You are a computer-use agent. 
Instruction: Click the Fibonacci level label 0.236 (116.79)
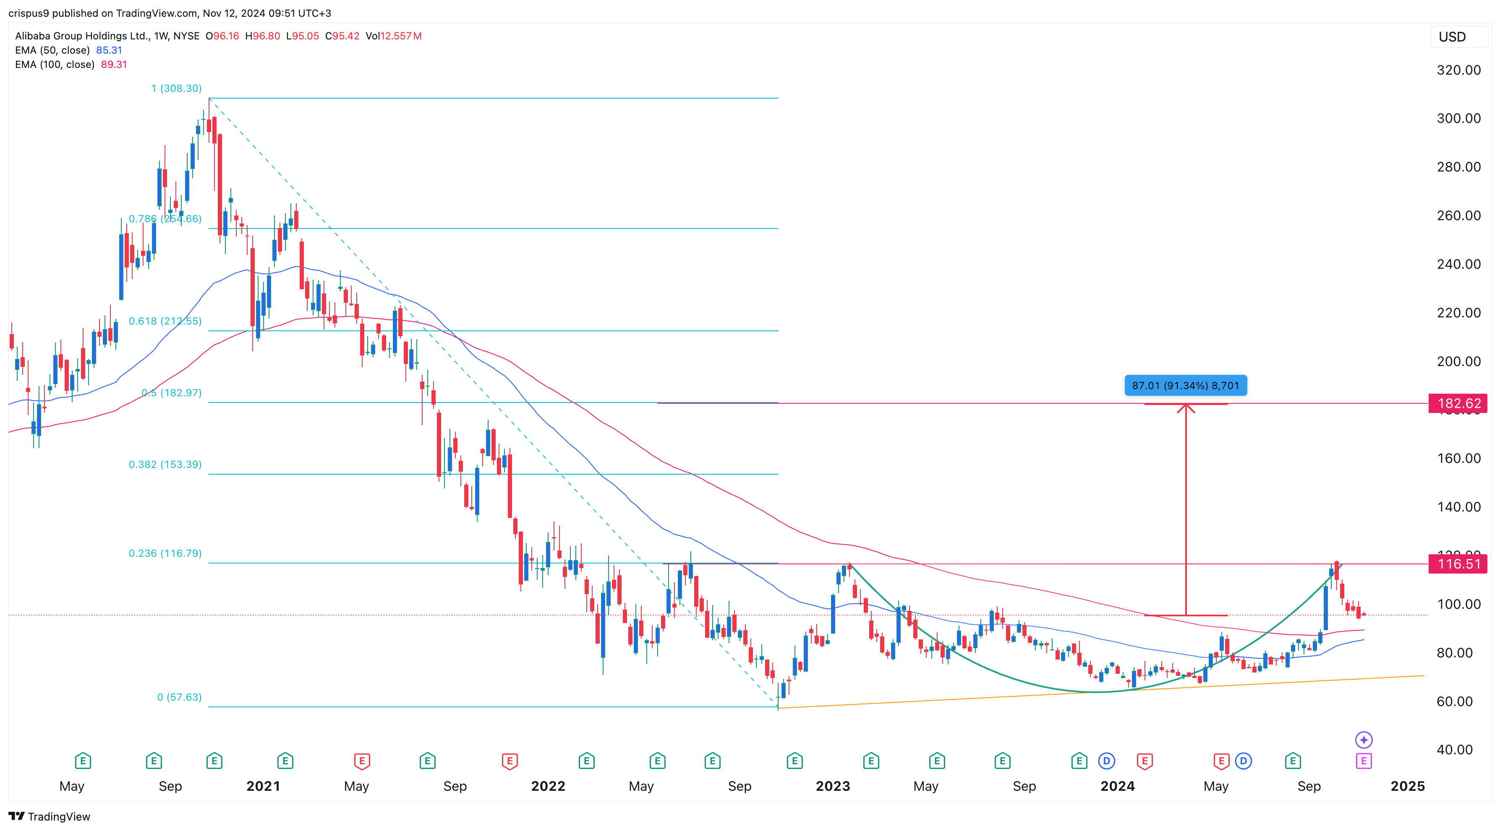click(165, 553)
